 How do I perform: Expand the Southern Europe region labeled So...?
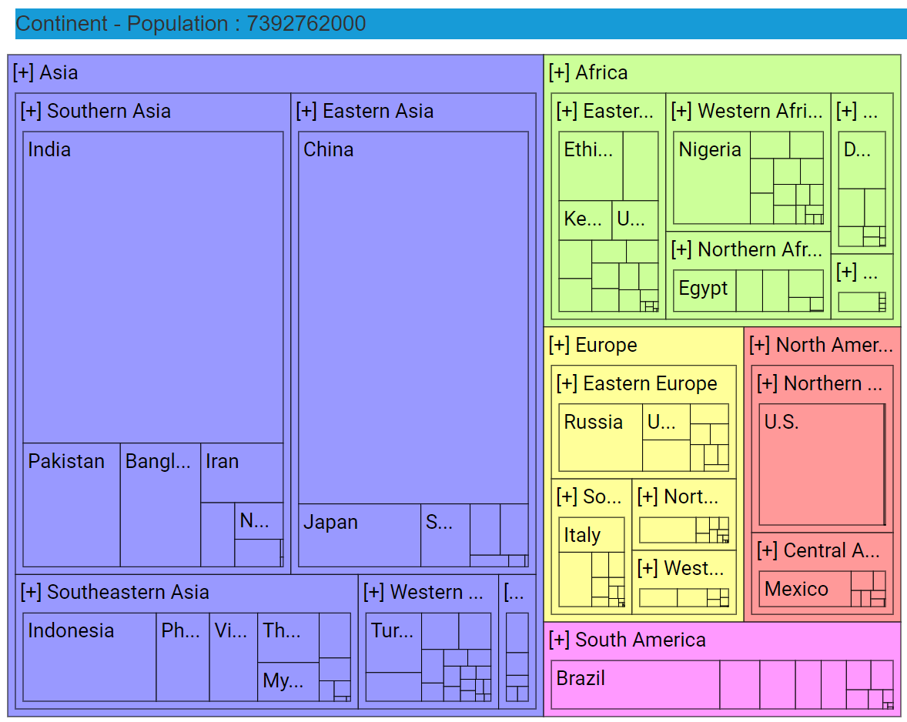589,496
